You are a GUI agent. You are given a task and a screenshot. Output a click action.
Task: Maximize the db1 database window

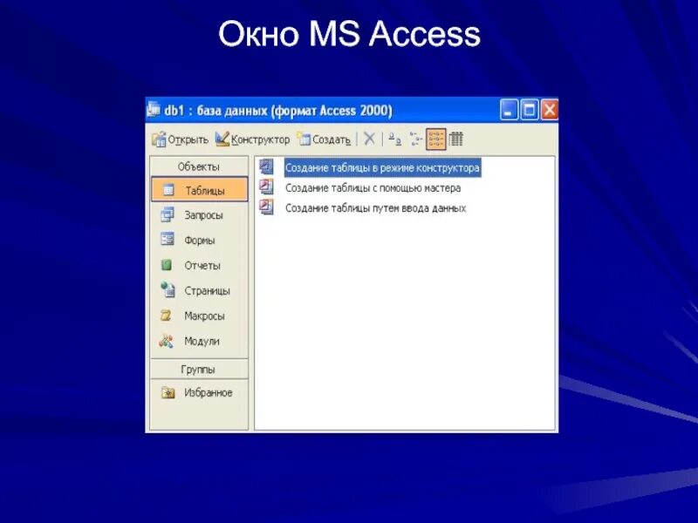[530, 110]
